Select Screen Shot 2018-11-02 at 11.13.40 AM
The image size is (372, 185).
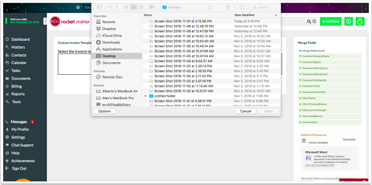[x=211, y=86]
